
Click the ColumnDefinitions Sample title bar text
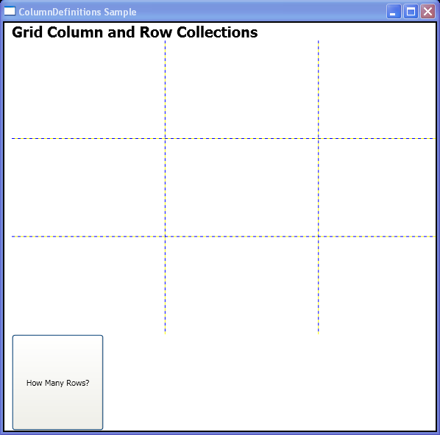tap(77, 12)
